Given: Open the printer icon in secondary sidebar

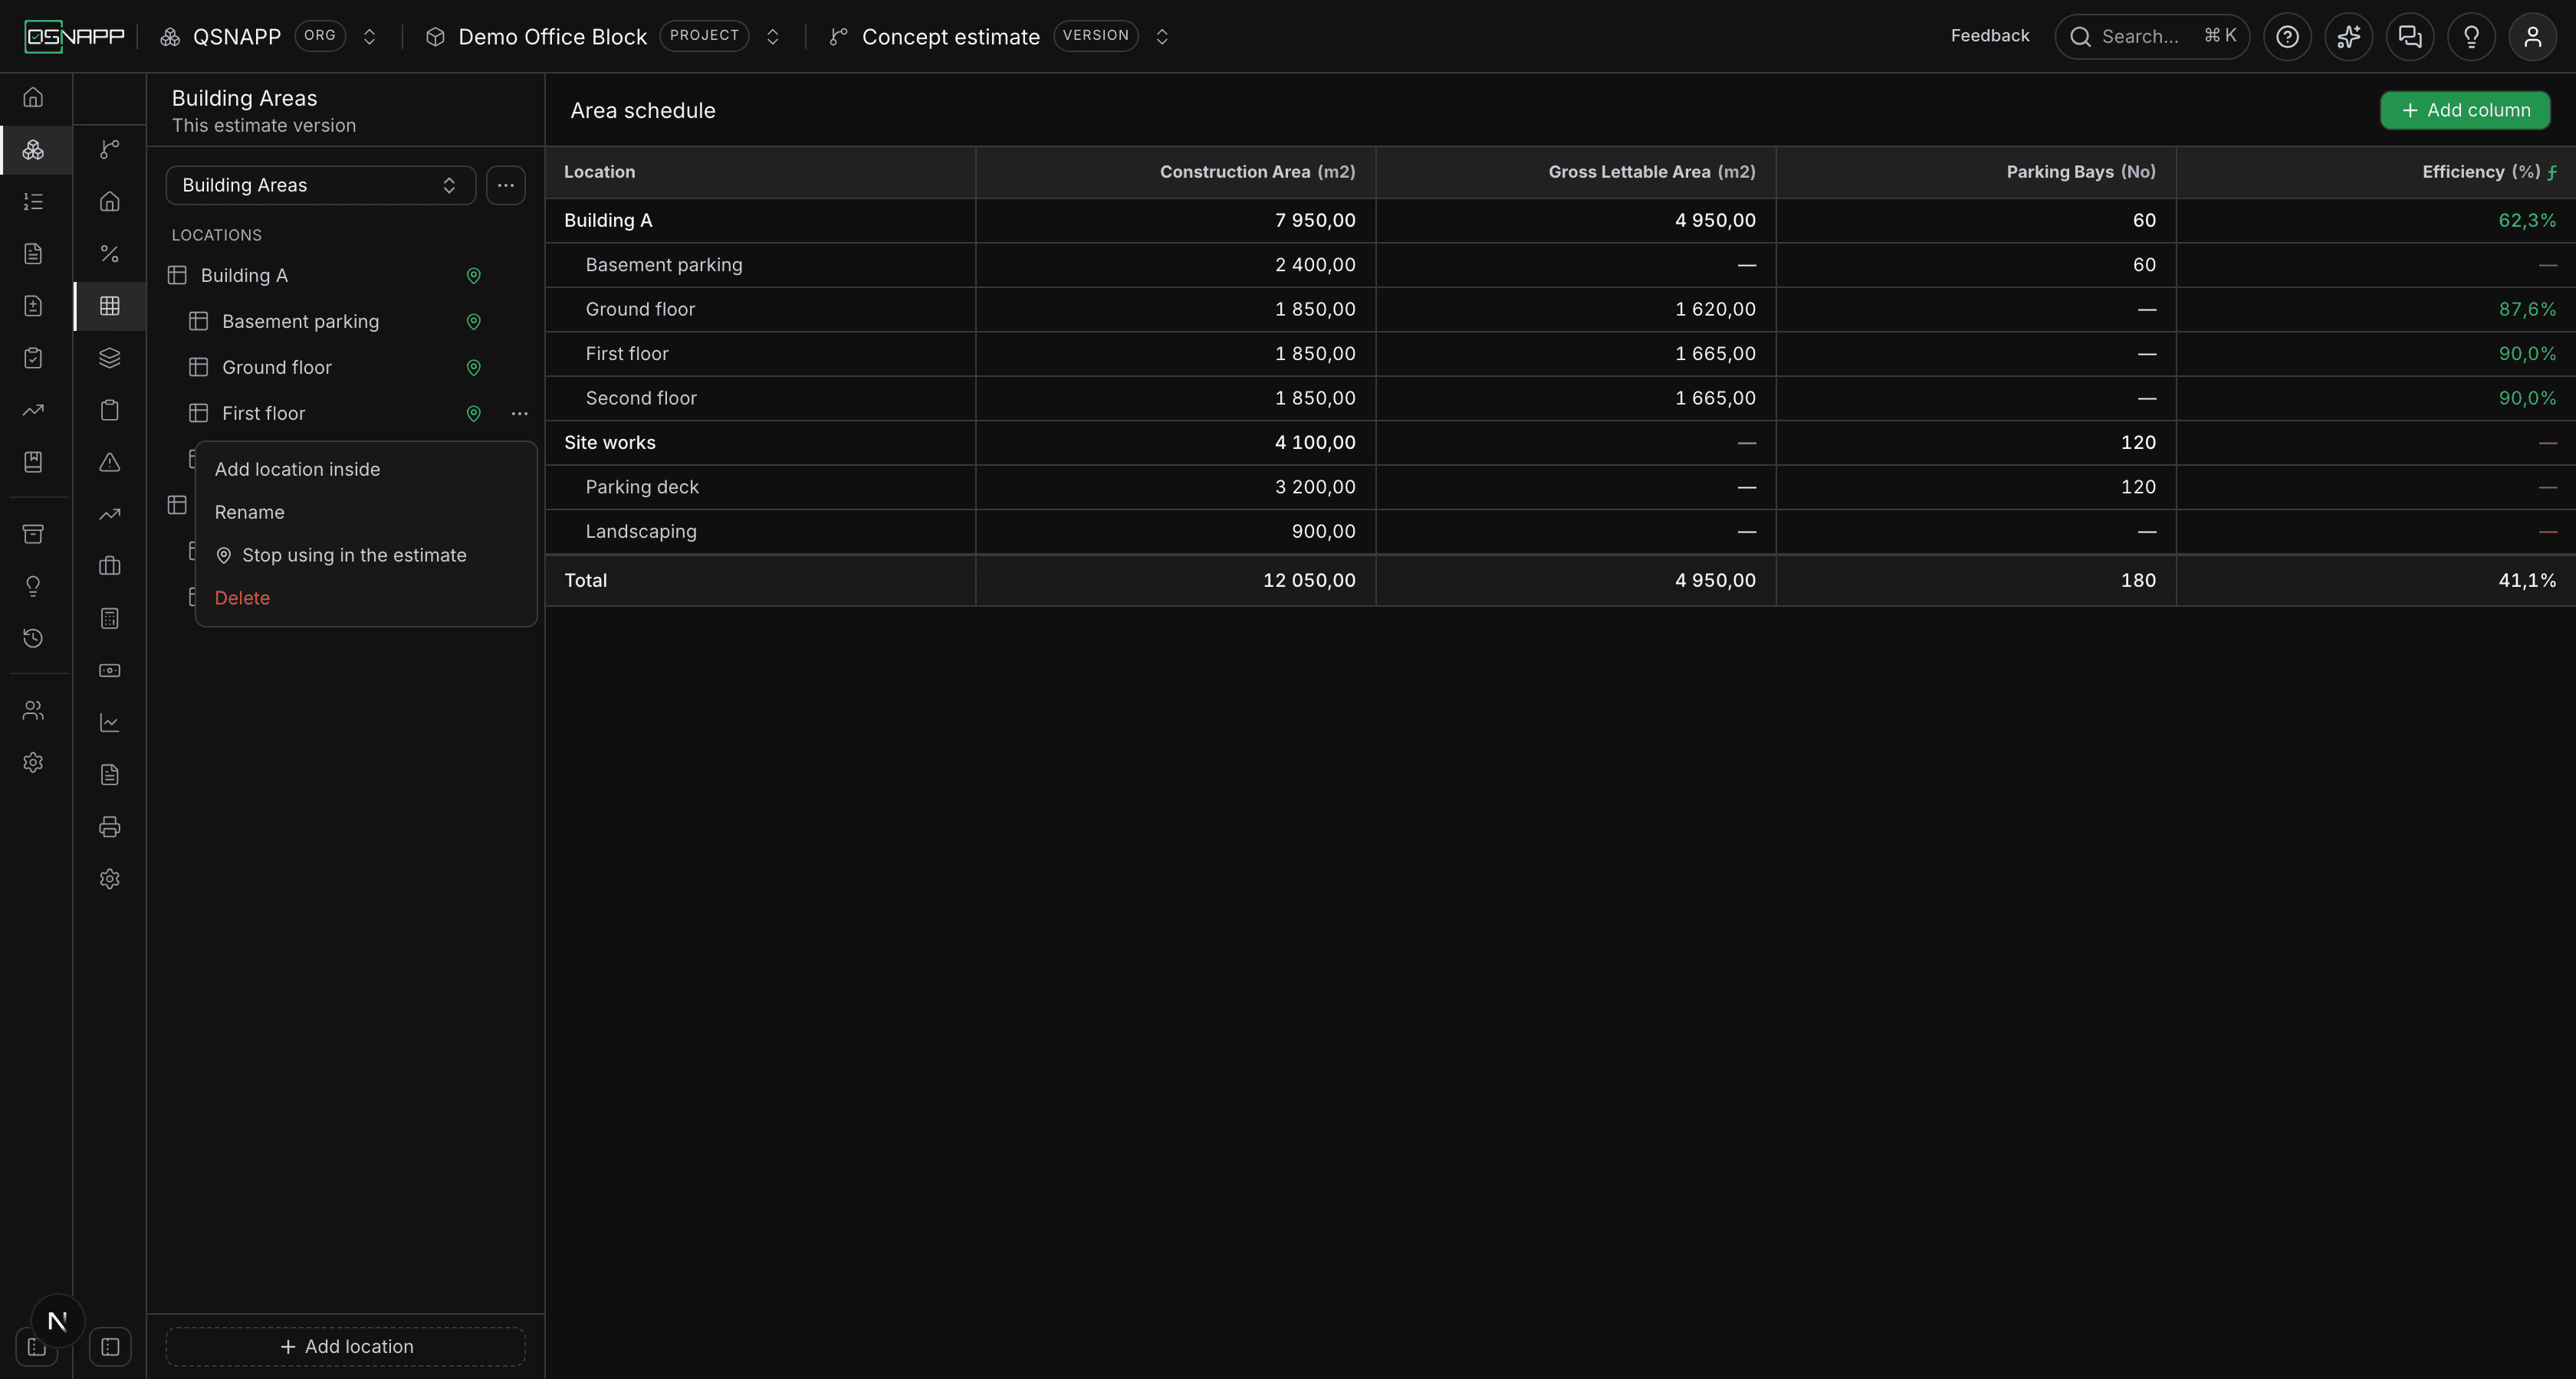Looking at the screenshot, I should (x=110, y=827).
